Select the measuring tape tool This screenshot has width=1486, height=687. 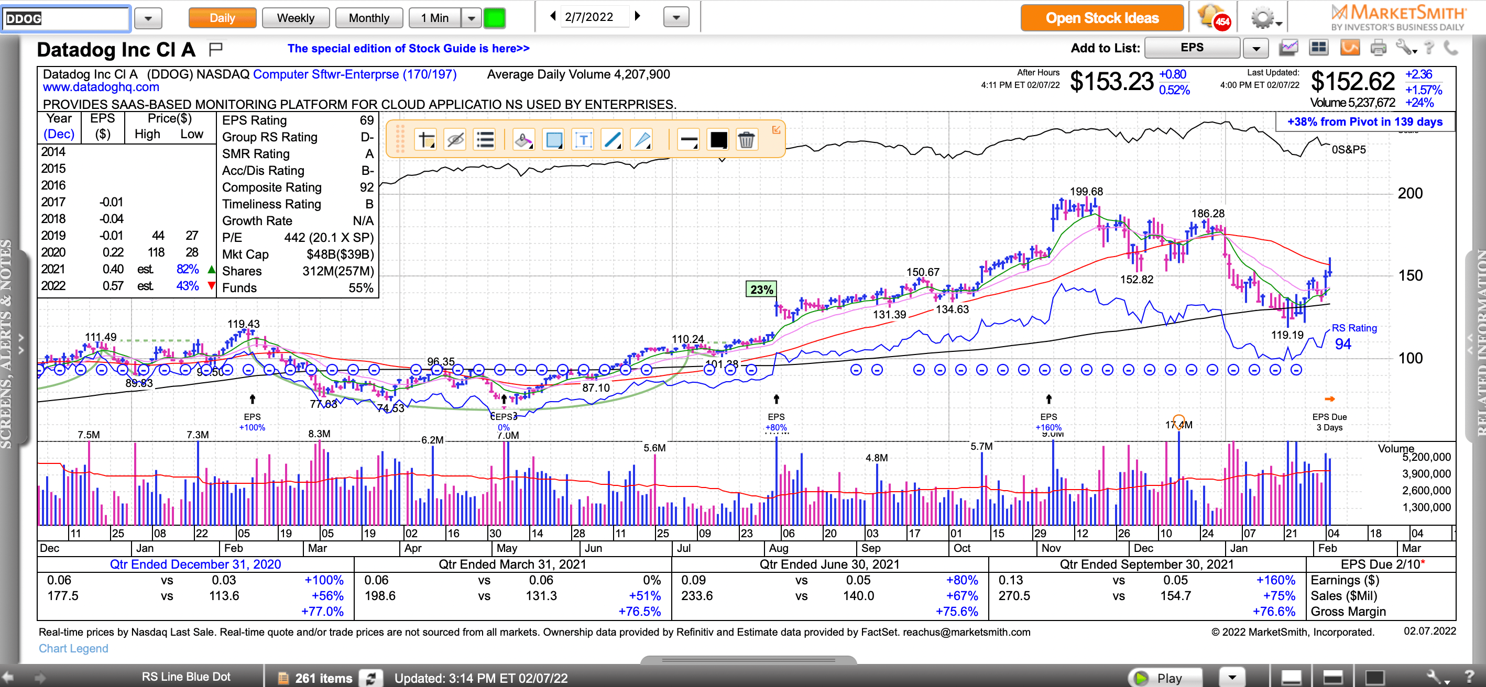pos(524,140)
